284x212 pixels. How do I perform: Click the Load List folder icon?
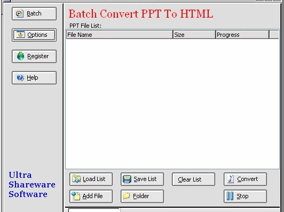76,179
